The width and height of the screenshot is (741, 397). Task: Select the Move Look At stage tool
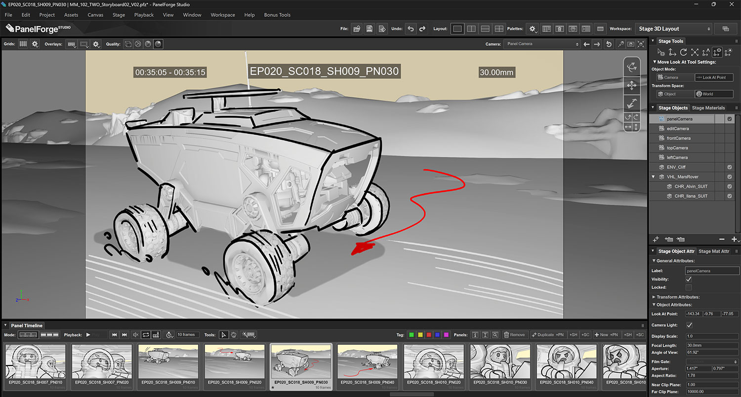717,52
